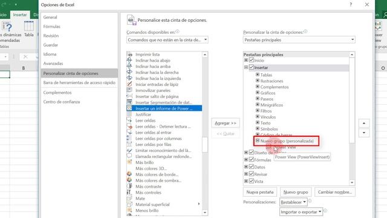Click the Inclinar hacia la izquierda icon
This screenshot has width=387, height=218.
129,78
